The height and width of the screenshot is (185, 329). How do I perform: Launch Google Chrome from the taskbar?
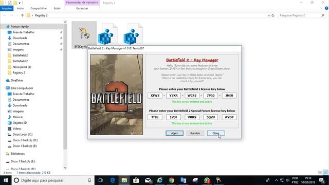pos(171,180)
